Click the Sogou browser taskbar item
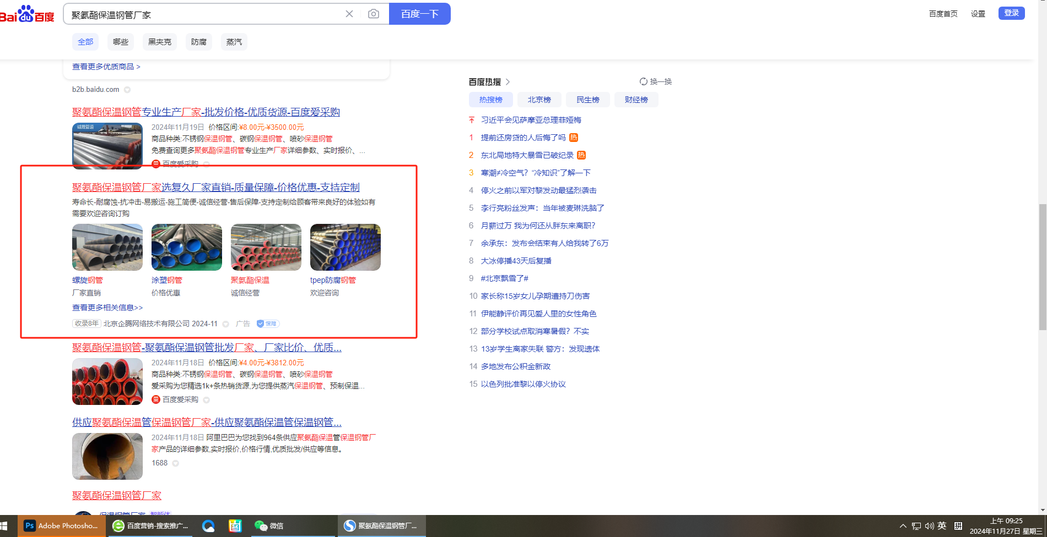 (381, 526)
